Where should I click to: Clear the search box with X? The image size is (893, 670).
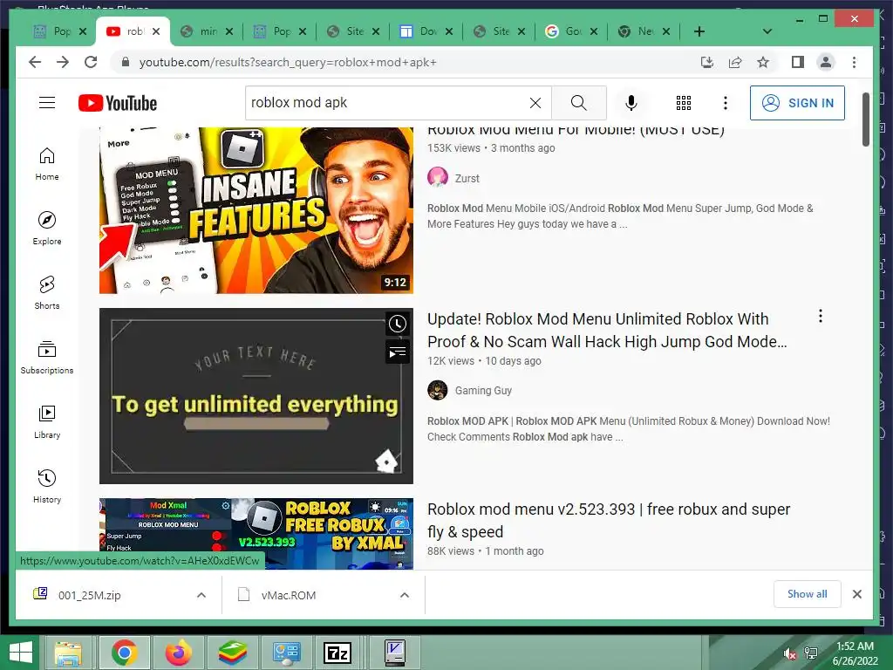click(535, 103)
